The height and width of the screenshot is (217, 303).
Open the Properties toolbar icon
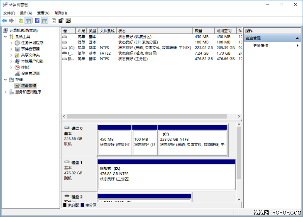tap(61, 21)
